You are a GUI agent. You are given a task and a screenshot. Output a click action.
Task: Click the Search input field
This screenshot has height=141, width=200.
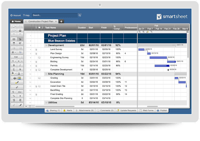click(55, 15)
